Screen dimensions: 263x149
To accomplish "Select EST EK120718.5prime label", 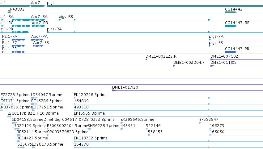I will (91, 95).
